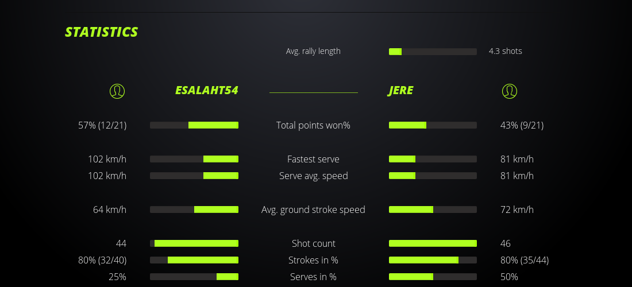Select the ESALAHT54 player name

pyautogui.click(x=206, y=91)
